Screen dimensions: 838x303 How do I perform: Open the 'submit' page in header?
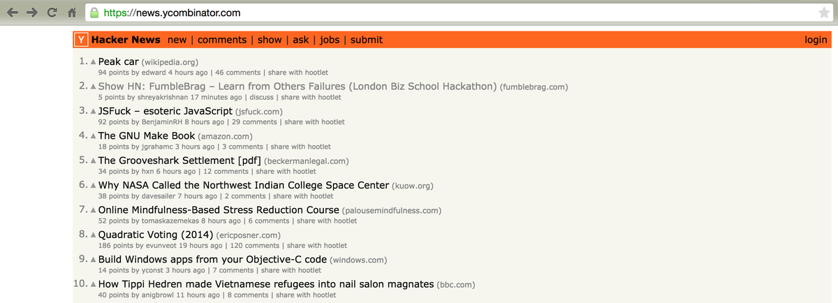point(367,40)
